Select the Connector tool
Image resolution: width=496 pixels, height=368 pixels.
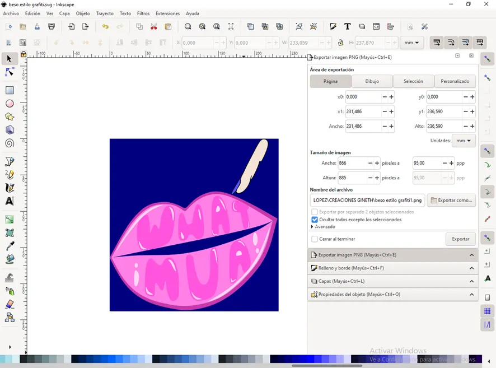coord(10,318)
